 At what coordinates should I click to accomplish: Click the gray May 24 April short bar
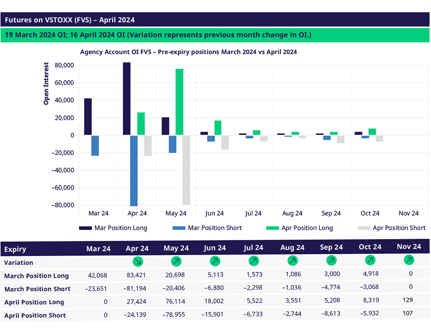coord(186,170)
